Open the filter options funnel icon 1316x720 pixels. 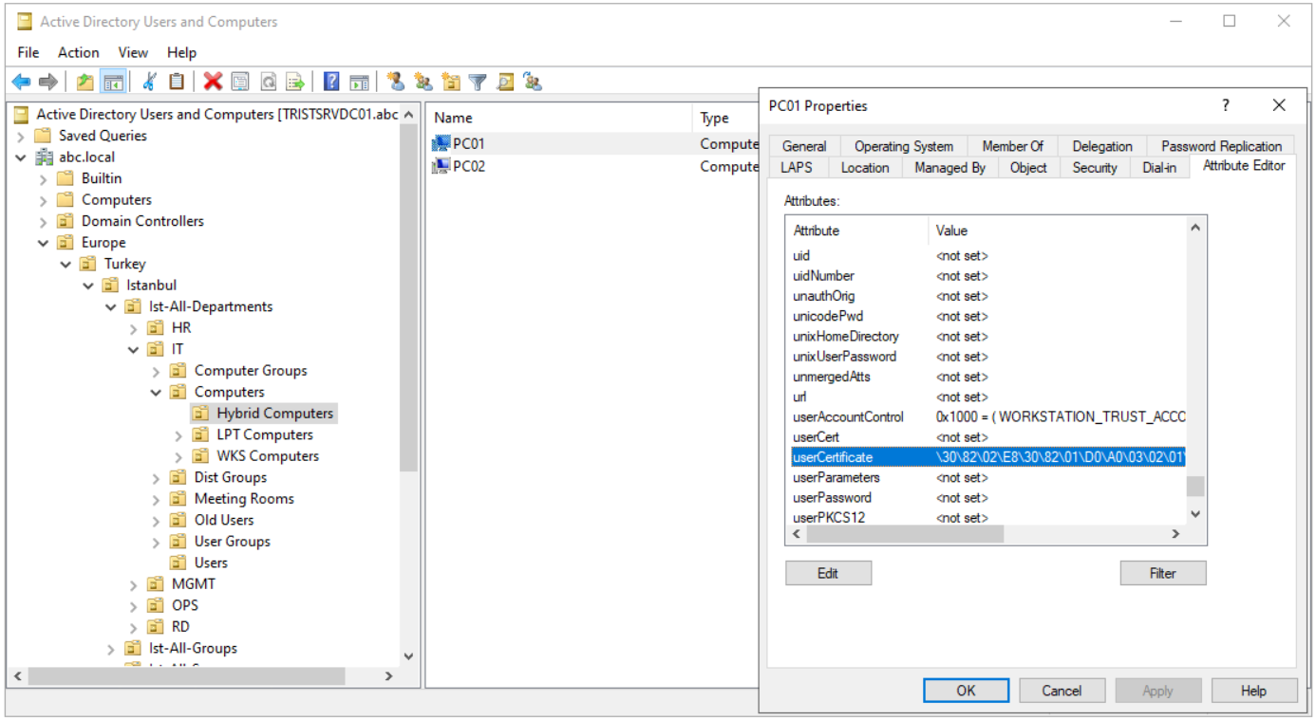point(479,83)
